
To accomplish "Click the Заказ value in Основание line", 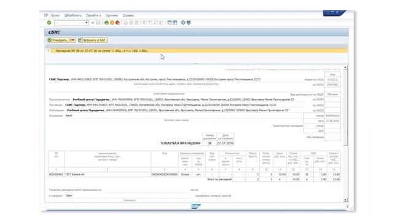I will point(69,115).
